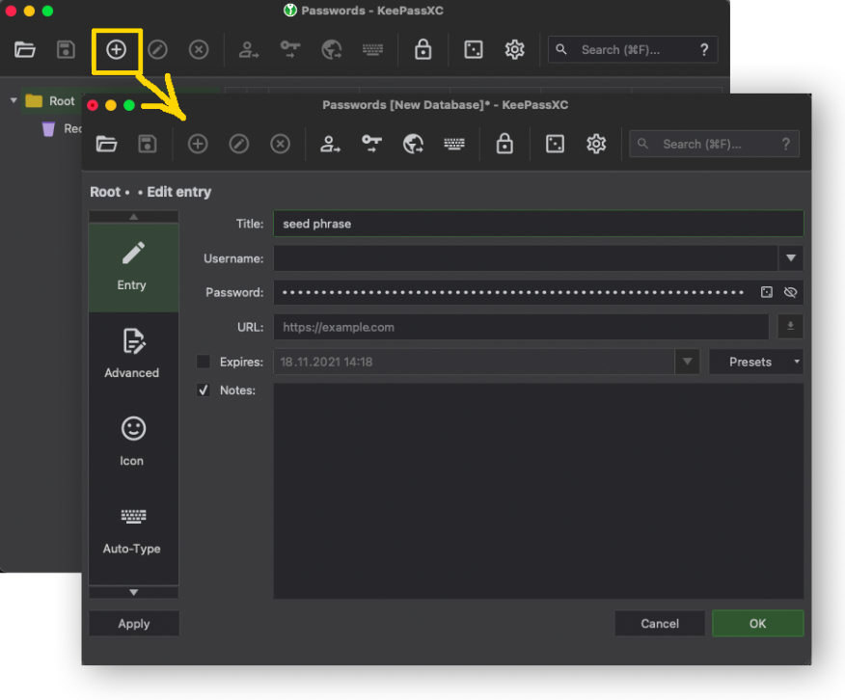The width and height of the screenshot is (845, 700).
Task: Uncheck the Notes checkbox
Action: click(x=204, y=390)
